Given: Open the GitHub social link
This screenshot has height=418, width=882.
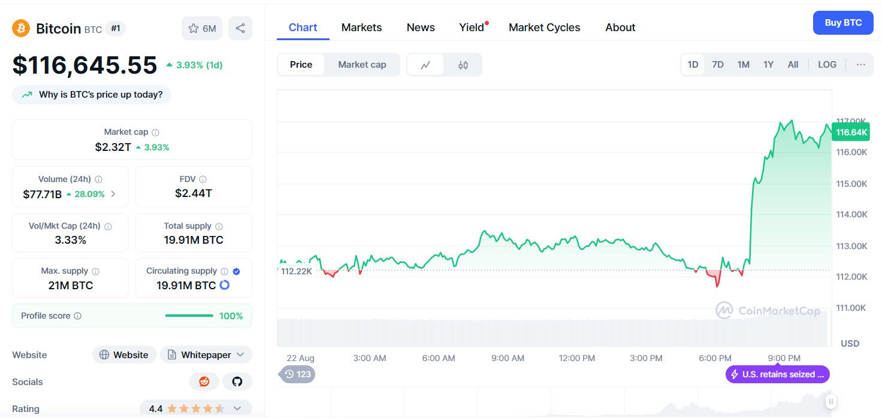Looking at the screenshot, I should coord(237,381).
